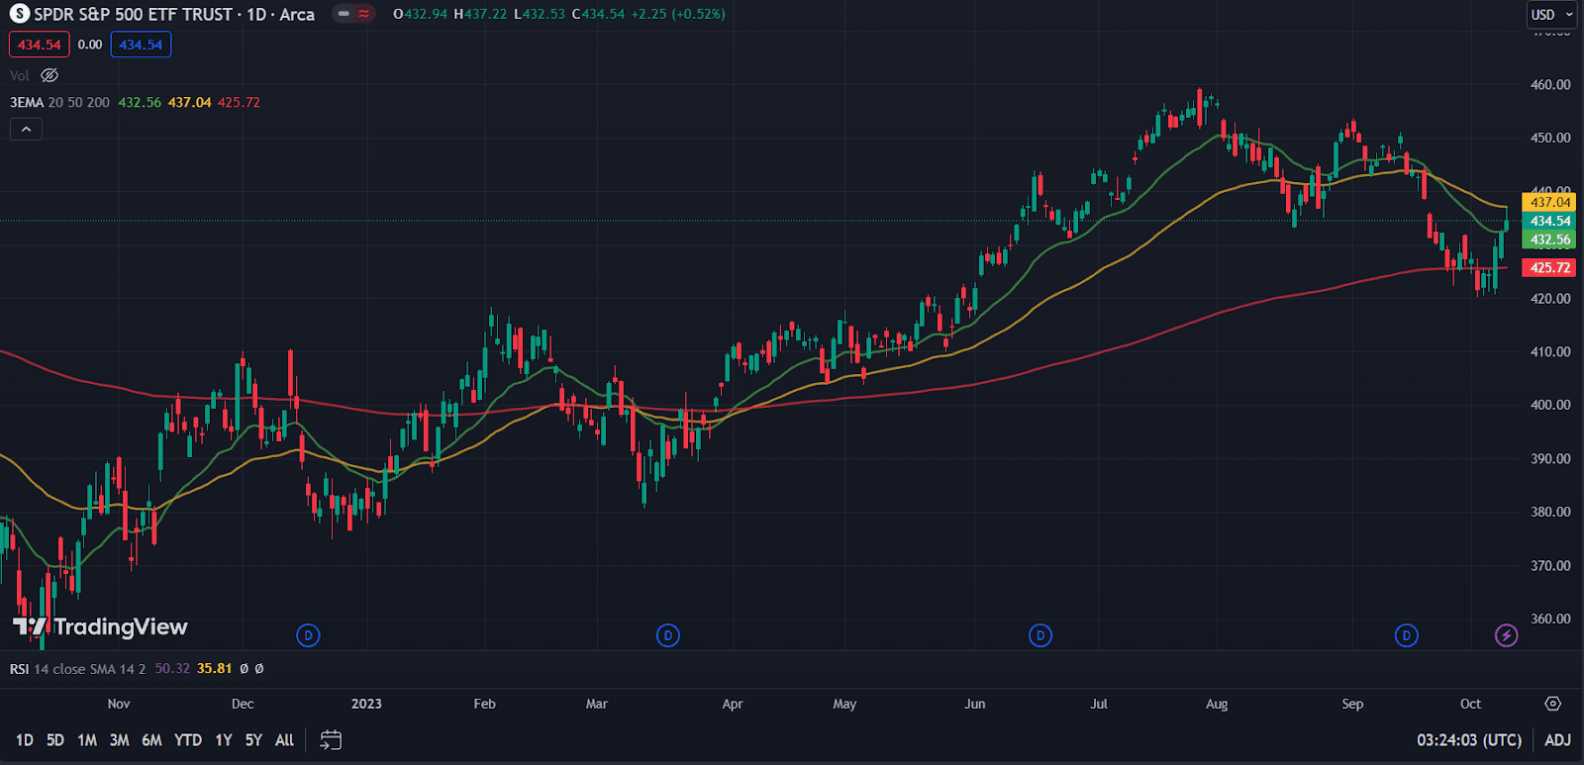Click the TradingView logo
This screenshot has width=1584, height=765.
pos(100,626)
